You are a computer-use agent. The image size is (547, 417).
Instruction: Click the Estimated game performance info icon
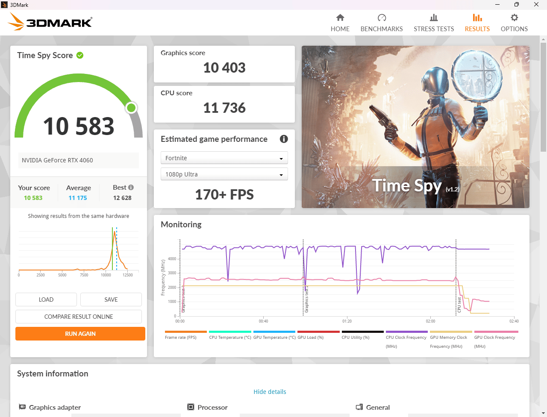coord(284,139)
